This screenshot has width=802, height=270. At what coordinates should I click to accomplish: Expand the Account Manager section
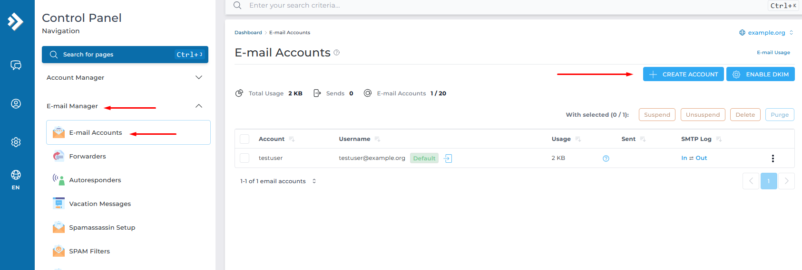pyautogui.click(x=199, y=77)
